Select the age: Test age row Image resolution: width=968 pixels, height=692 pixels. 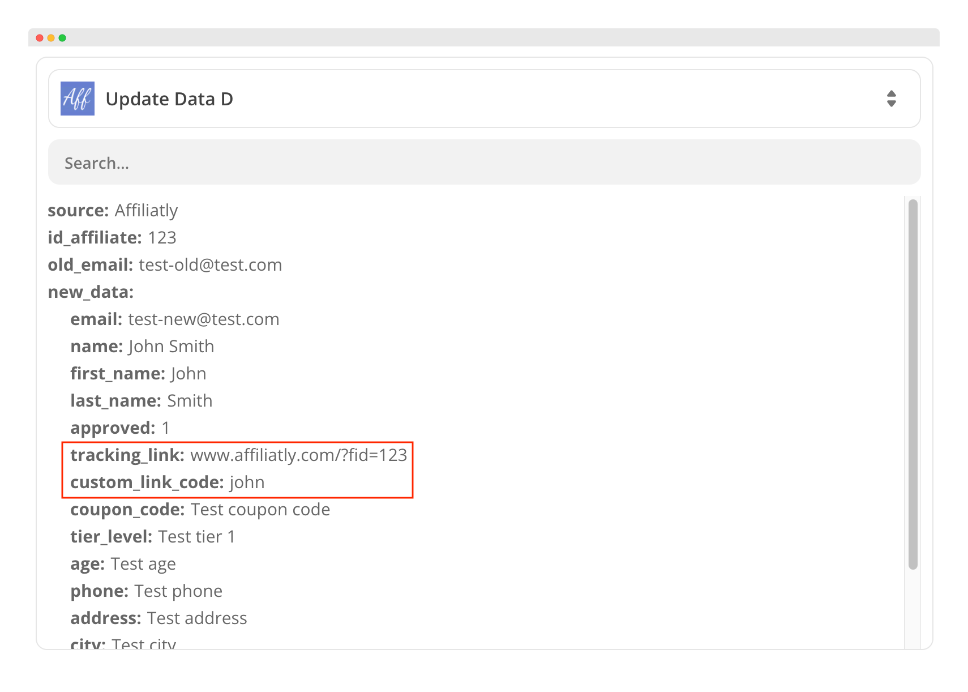point(123,564)
